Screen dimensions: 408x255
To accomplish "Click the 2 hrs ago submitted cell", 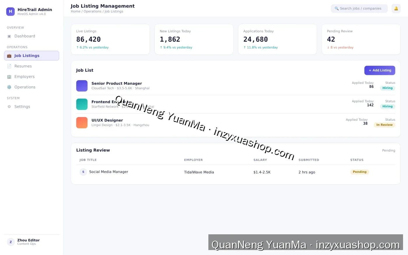I will (307, 172).
